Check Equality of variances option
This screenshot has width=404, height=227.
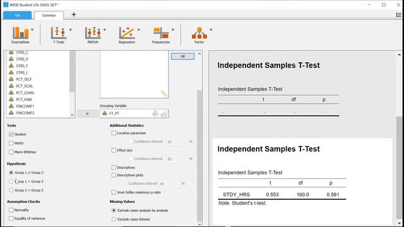click(x=11, y=218)
